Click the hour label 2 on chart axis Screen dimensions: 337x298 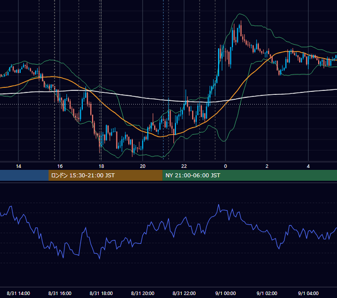(x=267, y=166)
